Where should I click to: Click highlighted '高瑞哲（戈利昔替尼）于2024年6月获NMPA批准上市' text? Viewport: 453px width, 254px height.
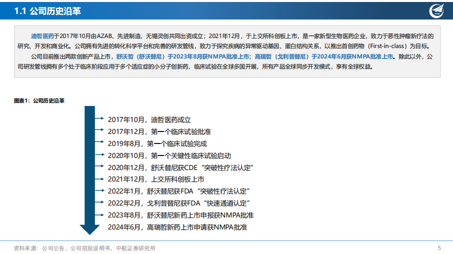click(324, 56)
